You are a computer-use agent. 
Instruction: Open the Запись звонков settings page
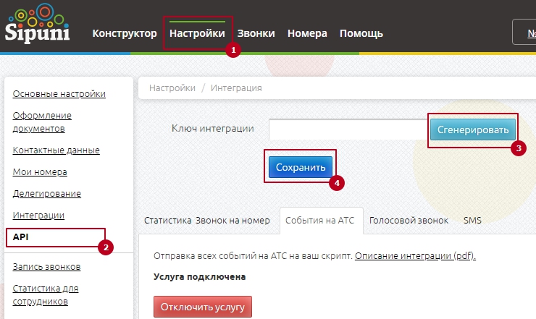pyautogui.click(x=46, y=266)
